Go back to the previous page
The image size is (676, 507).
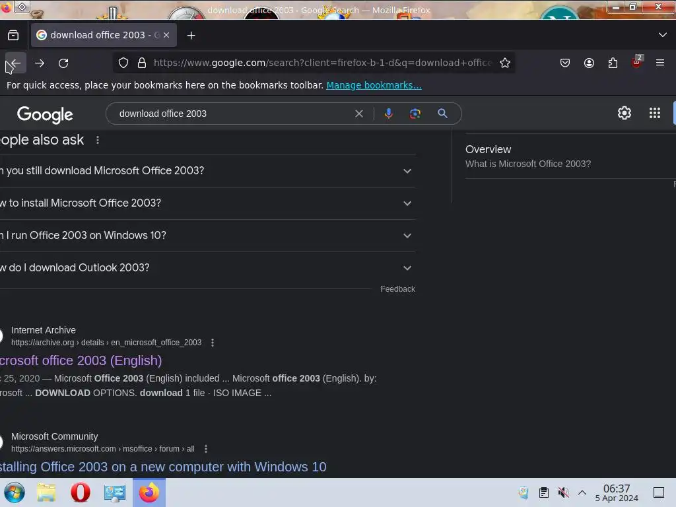[x=16, y=63]
